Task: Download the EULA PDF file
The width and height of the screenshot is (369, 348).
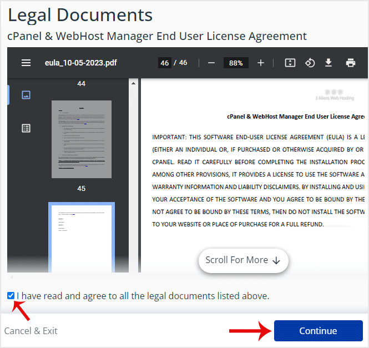Action: point(328,63)
